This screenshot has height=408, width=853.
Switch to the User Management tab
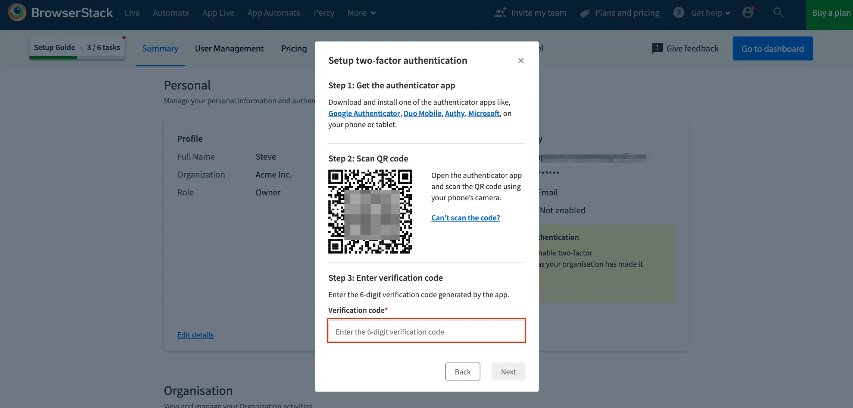[x=229, y=48]
